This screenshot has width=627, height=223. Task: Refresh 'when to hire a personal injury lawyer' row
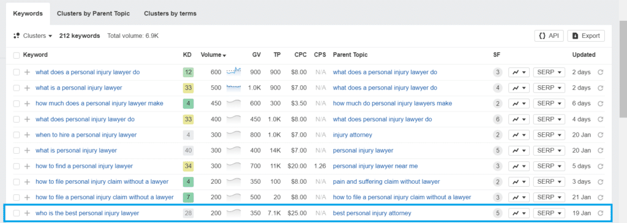pos(600,135)
